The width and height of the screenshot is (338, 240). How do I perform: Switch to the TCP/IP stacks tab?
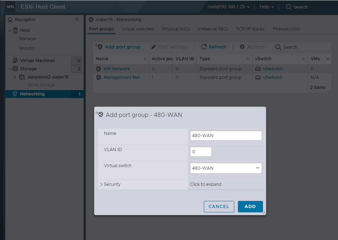click(250, 29)
